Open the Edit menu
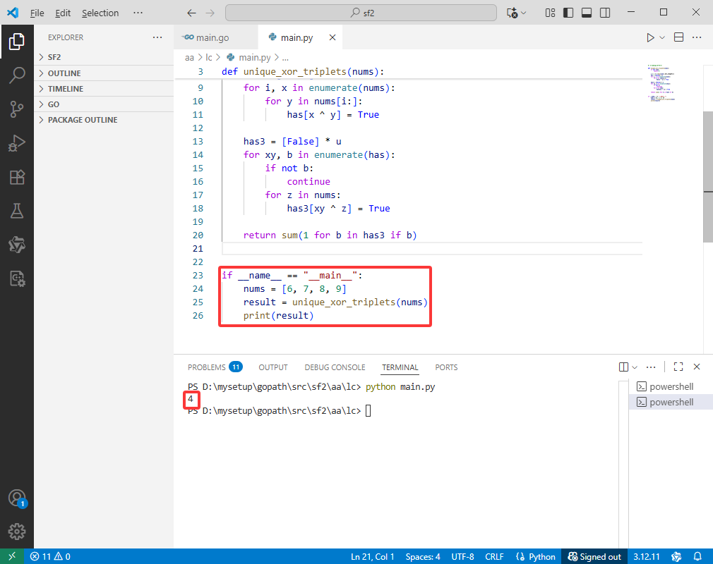 (x=63, y=13)
